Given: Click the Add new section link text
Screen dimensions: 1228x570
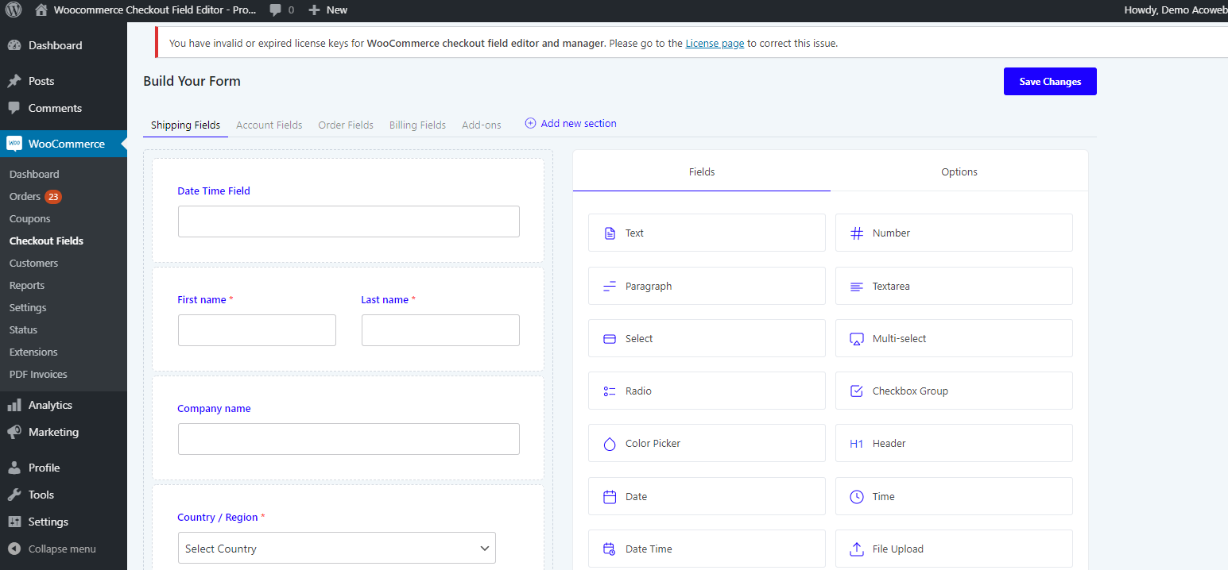Looking at the screenshot, I should point(579,124).
